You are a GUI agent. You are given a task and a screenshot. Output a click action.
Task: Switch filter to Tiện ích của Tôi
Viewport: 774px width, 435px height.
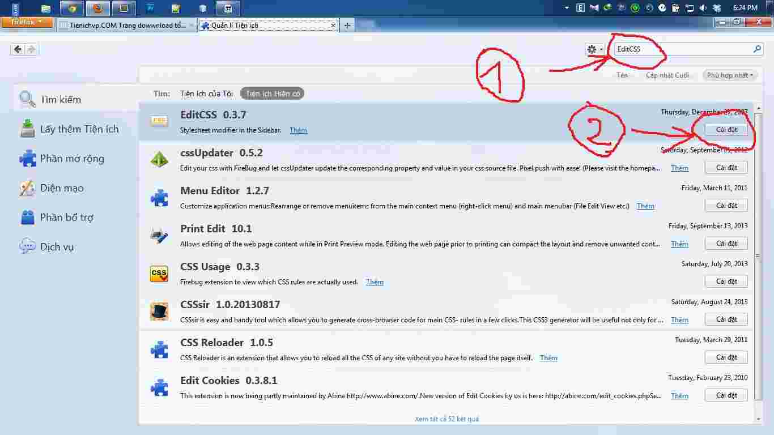[206, 93]
